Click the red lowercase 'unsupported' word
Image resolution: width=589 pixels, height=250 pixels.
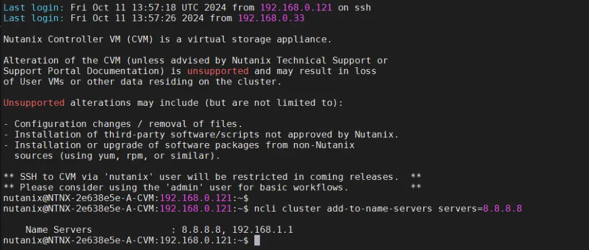pos(218,71)
